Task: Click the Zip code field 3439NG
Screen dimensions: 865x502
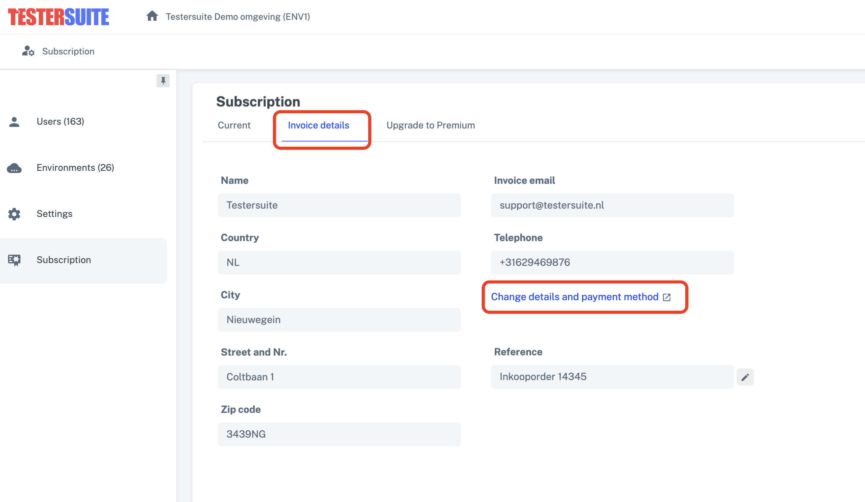Action: click(339, 434)
